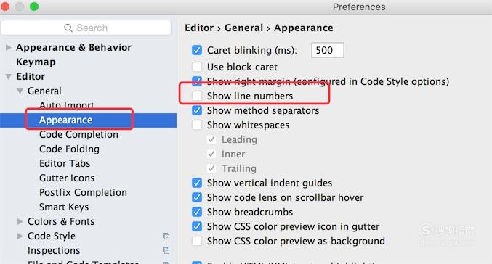This screenshot has height=264, width=492.
Task: Click the copy icon beside Inspections
Action: tap(166, 250)
